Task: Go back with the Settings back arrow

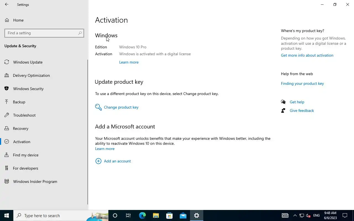Action: click(x=7, y=4)
